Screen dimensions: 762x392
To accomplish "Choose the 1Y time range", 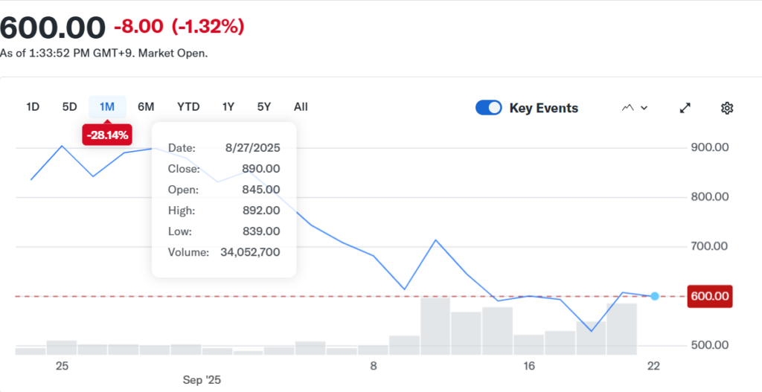I will pos(228,106).
